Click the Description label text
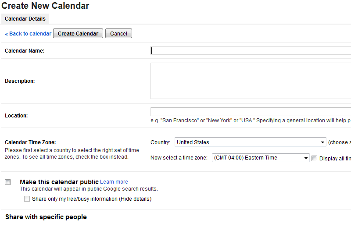The width and height of the screenshot is (351, 227). 20,81
